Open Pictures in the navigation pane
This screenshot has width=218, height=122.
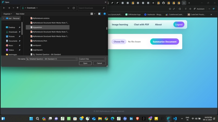(12, 36)
